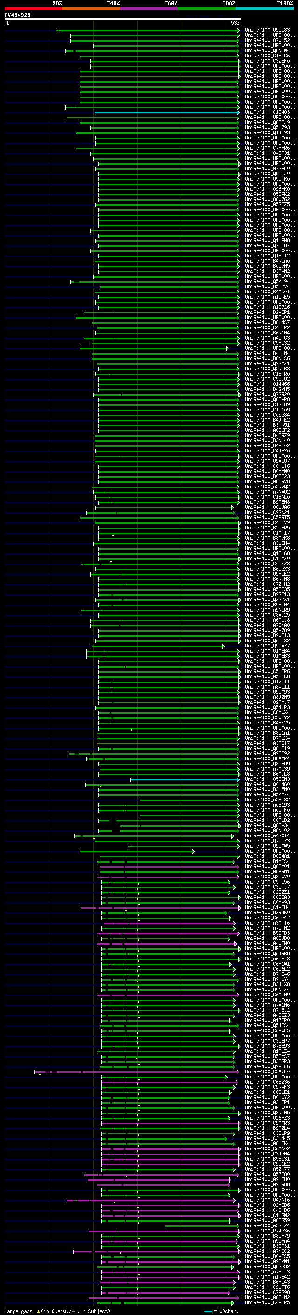The height and width of the screenshot is (1315, 298).
Task: Open hit UniRef100_Q8SS32
Action: coord(267,1266)
